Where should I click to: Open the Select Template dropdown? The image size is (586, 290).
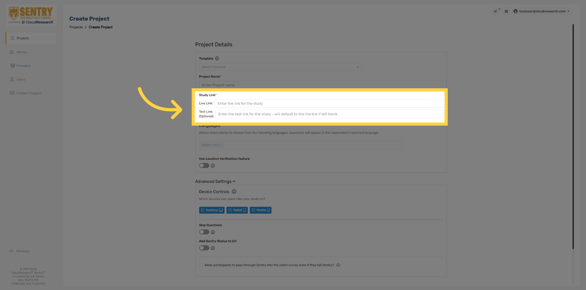pyautogui.click(x=280, y=67)
